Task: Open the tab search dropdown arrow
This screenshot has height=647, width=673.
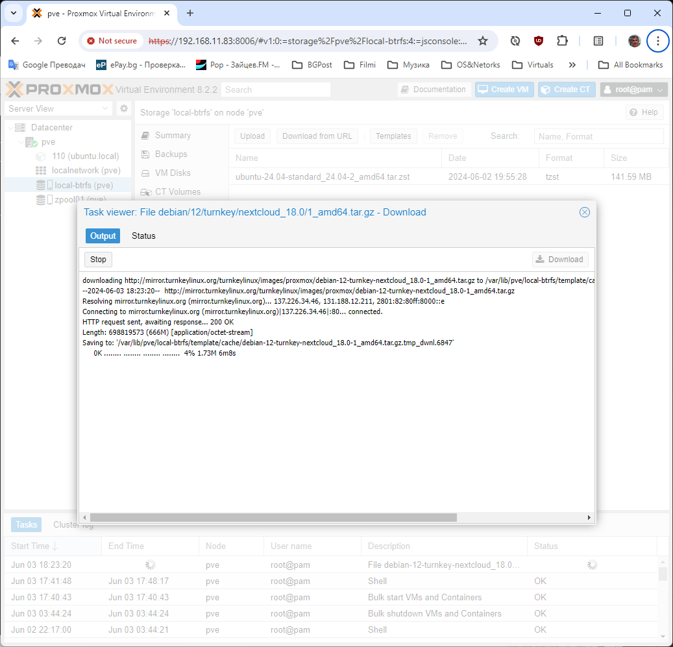Action: click(x=14, y=13)
